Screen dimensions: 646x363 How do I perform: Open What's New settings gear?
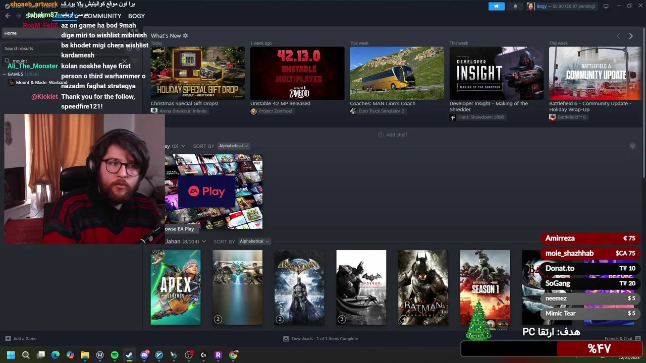(x=185, y=36)
